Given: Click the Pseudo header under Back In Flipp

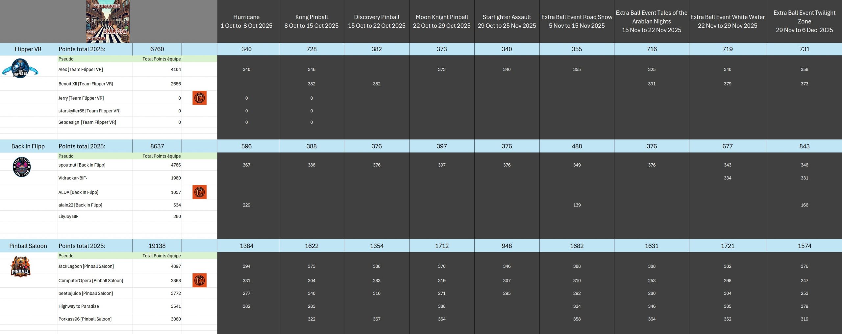Looking at the screenshot, I should click(66, 156).
